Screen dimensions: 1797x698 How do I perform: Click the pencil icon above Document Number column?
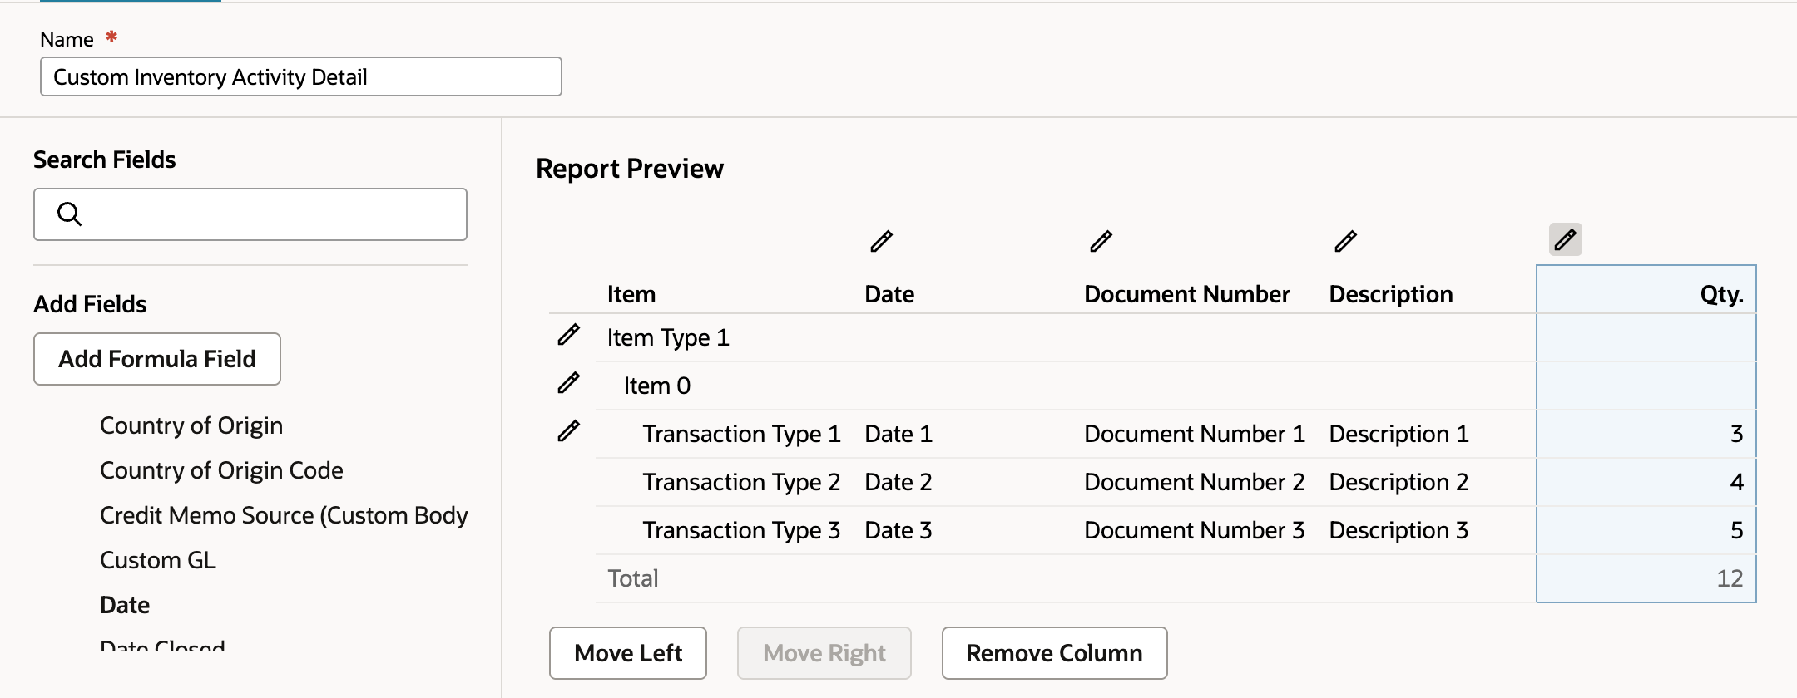point(1101,242)
